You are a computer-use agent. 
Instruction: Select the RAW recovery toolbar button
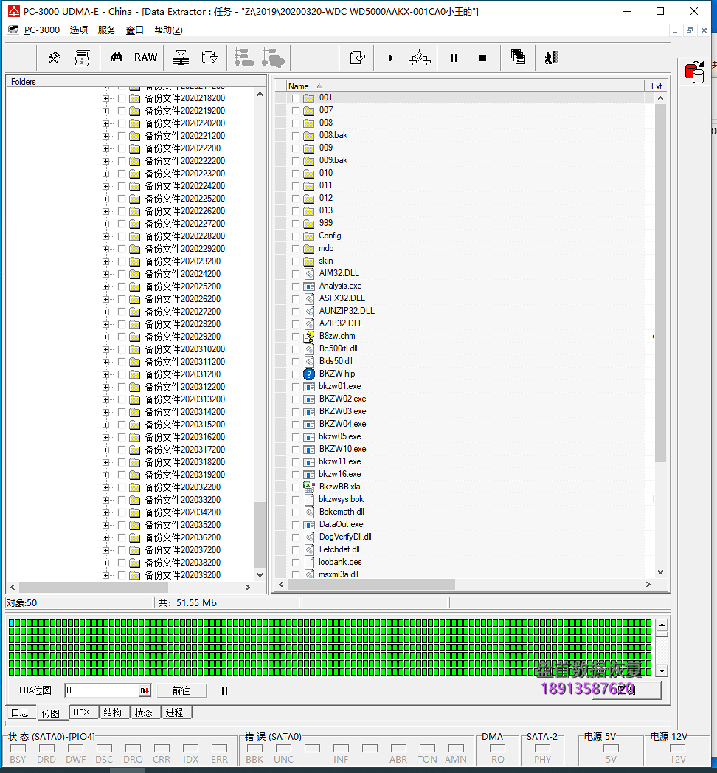pyautogui.click(x=146, y=57)
